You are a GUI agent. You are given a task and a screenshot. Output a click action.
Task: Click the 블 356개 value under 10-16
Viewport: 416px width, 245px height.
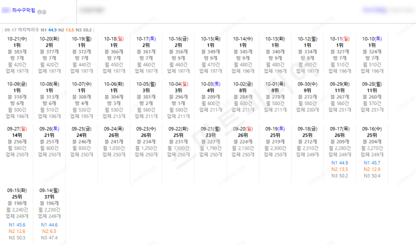click(178, 52)
